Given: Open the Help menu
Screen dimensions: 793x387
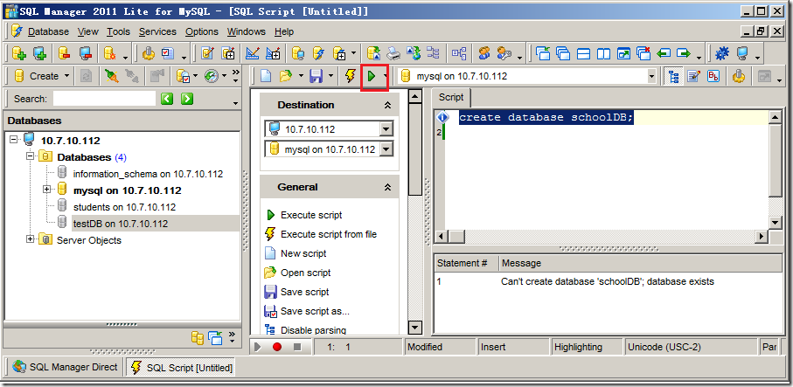Looking at the screenshot, I should tap(284, 31).
